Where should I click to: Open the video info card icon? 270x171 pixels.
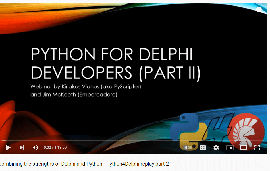259,9
